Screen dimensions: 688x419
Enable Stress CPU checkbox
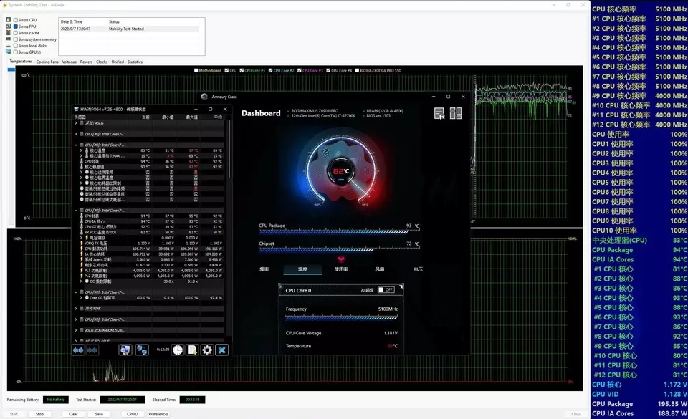pyautogui.click(x=16, y=20)
